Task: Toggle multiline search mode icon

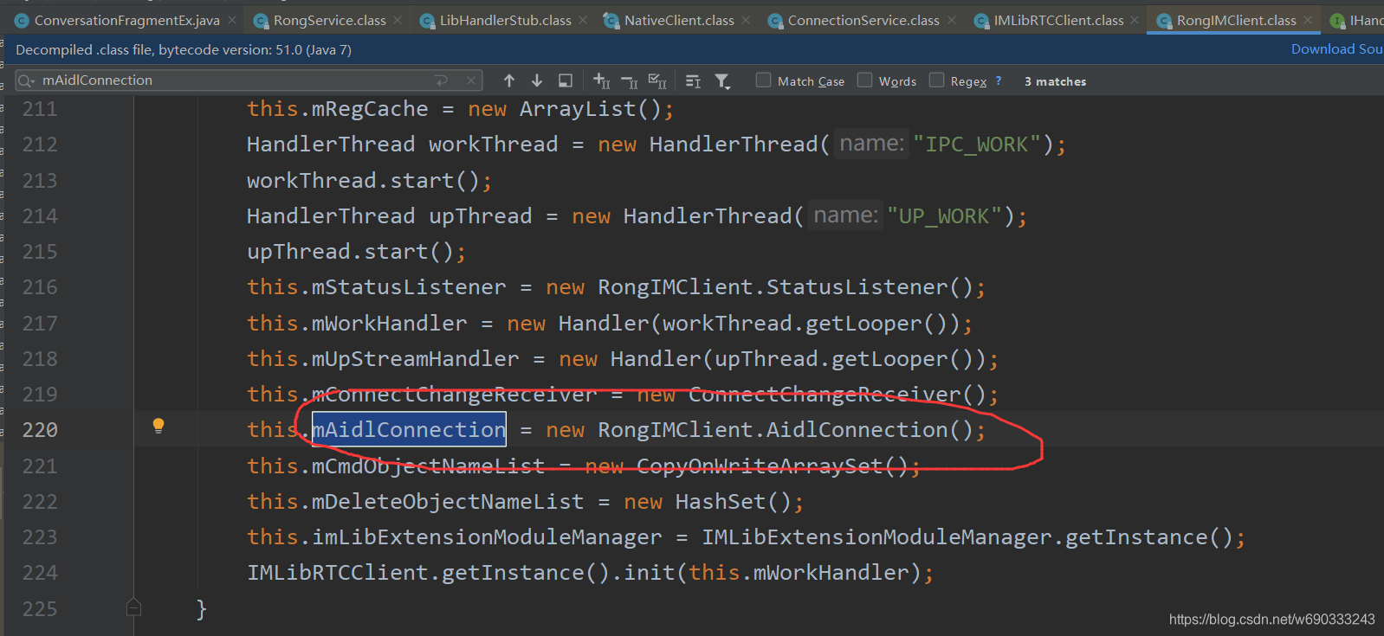Action: pyautogui.click(x=693, y=81)
